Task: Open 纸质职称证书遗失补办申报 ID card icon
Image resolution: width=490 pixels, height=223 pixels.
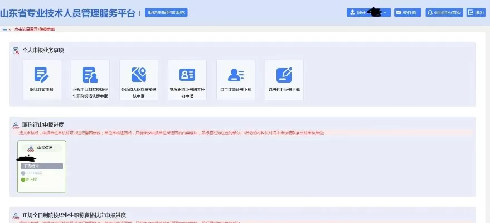Action: [x=187, y=75]
